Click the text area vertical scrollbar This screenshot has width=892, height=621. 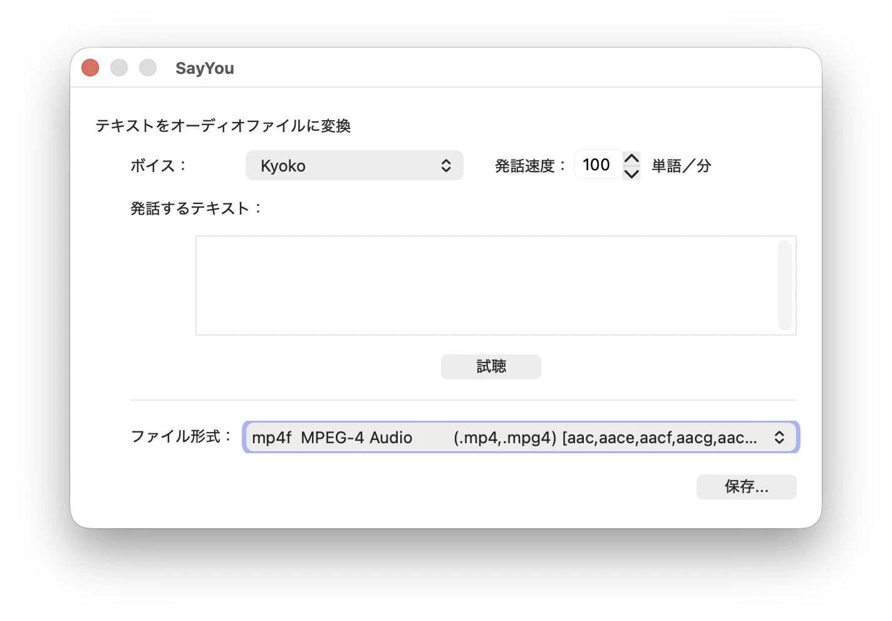point(785,285)
